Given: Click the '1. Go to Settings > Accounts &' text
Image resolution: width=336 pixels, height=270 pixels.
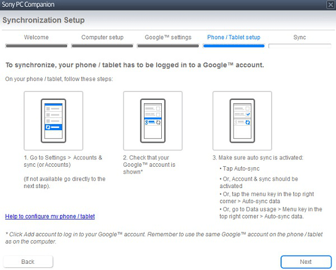Looking at the screenshot, I should click(63, 157).
